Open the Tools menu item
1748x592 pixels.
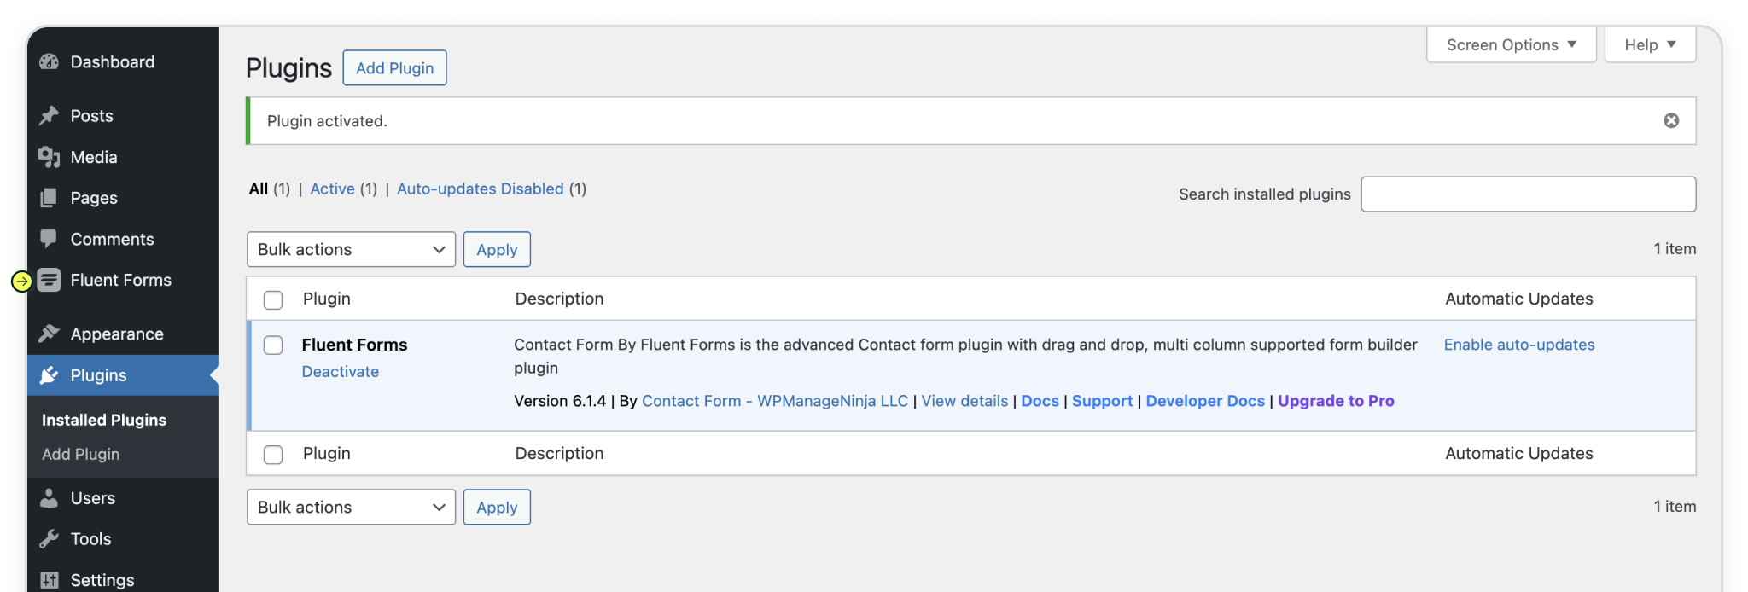(91, 539)
